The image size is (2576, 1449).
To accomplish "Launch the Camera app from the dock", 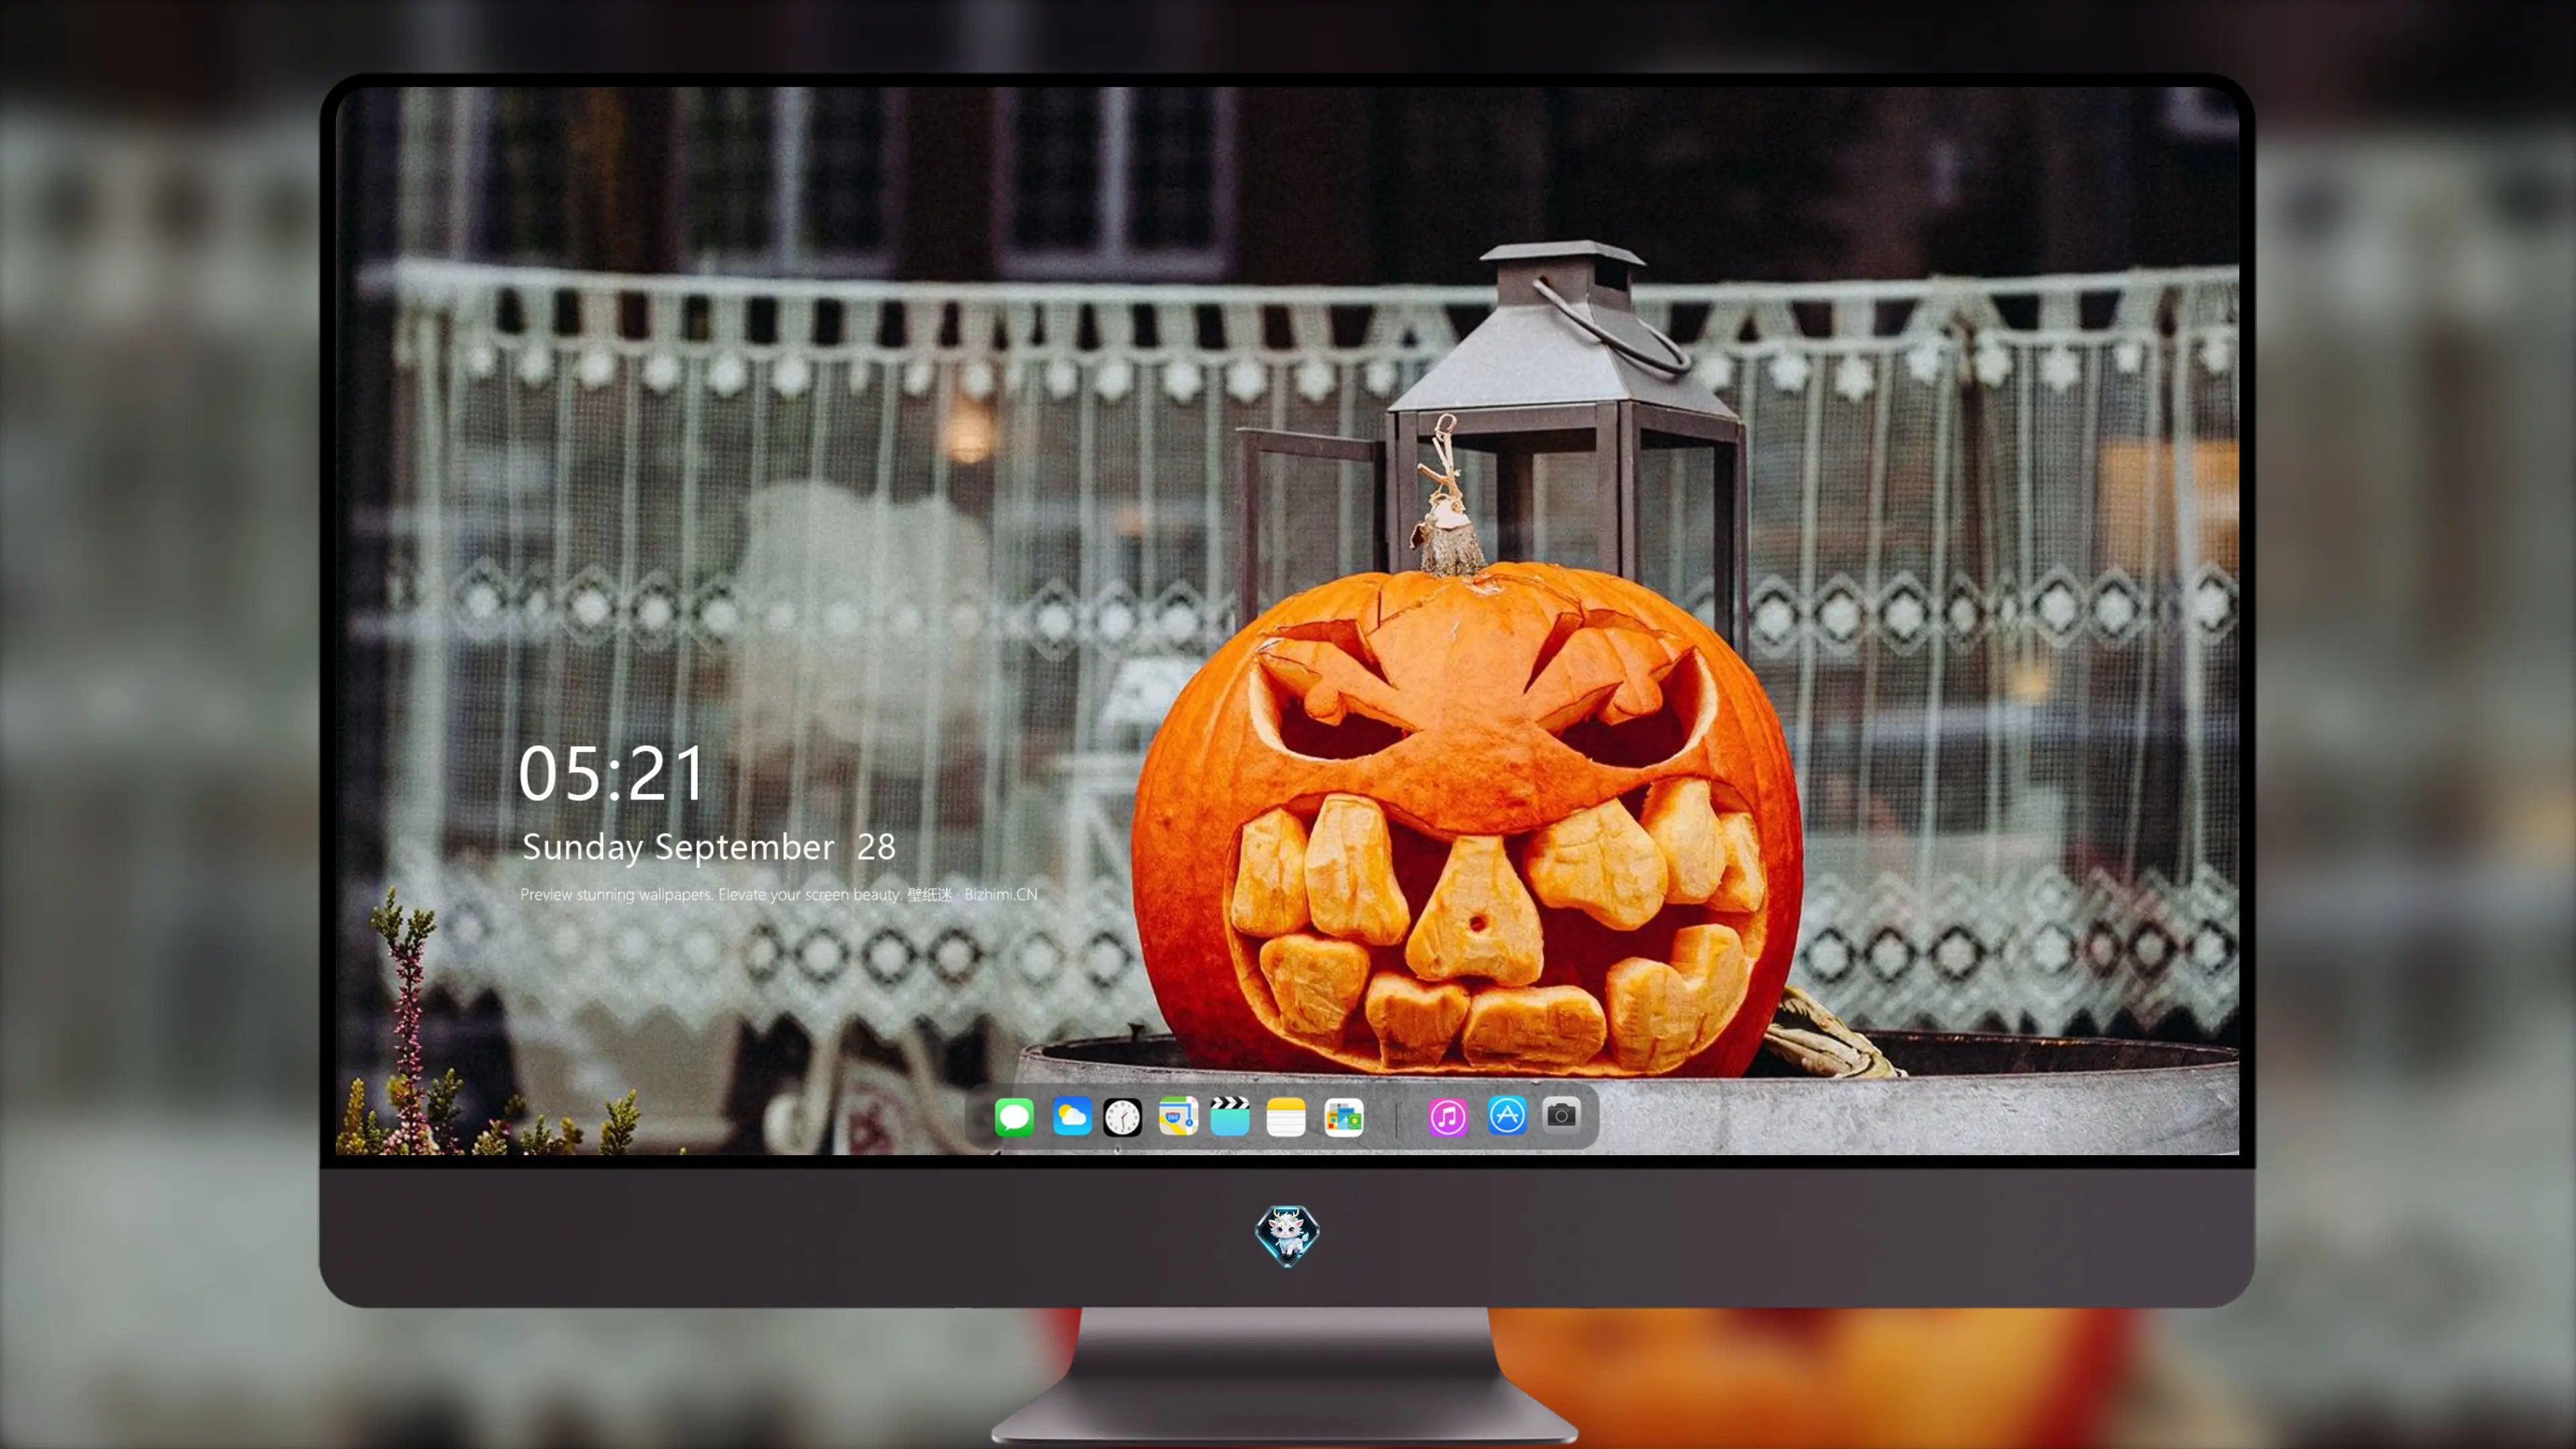I will click(1561, 1114).
